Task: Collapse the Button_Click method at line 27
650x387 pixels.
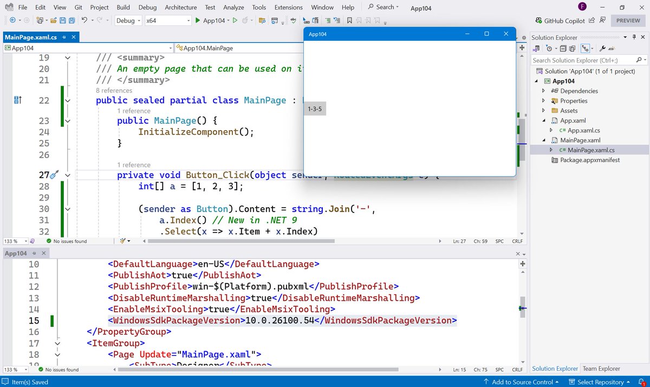Action: click(68, 175)
